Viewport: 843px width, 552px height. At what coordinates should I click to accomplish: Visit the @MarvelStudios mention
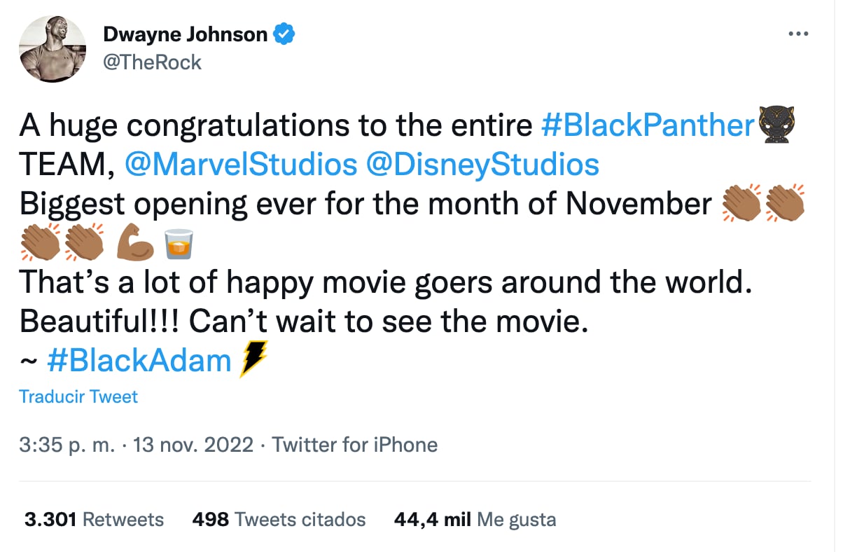240,165
